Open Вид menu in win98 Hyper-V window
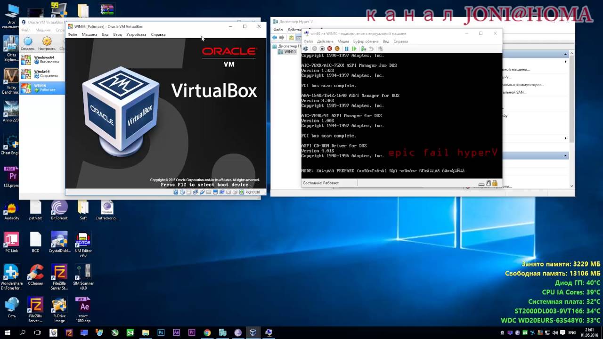Image resolution: width=603 pixels, height=339 pixels. point(386,41)
